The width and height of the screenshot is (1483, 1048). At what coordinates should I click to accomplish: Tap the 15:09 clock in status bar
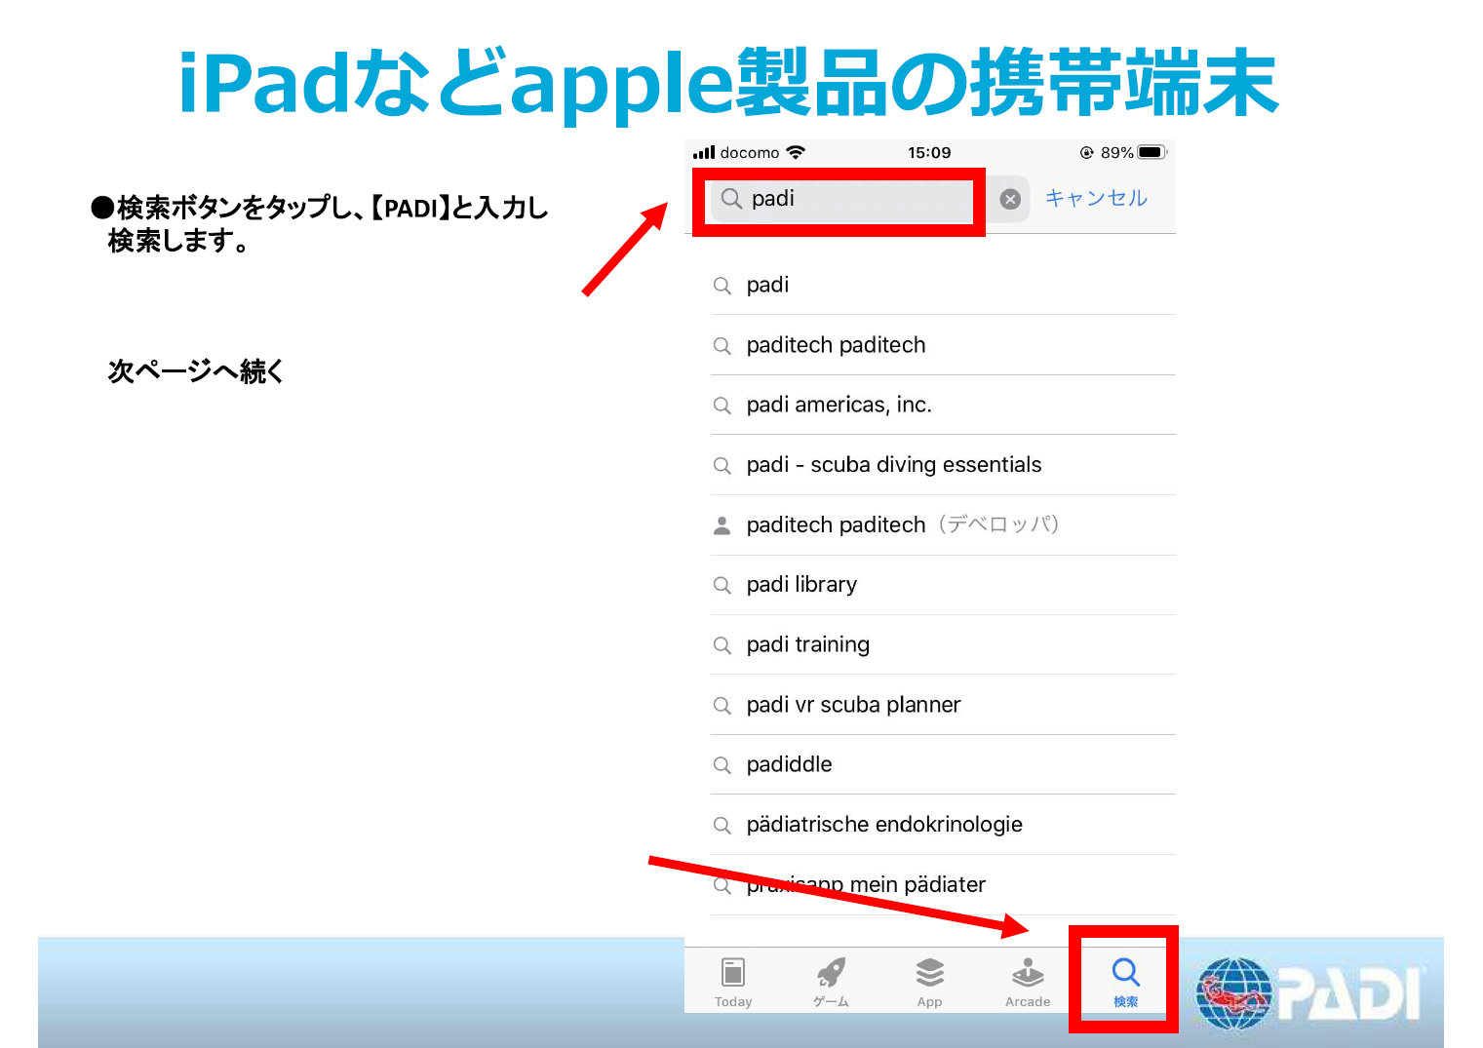point(929,152)
